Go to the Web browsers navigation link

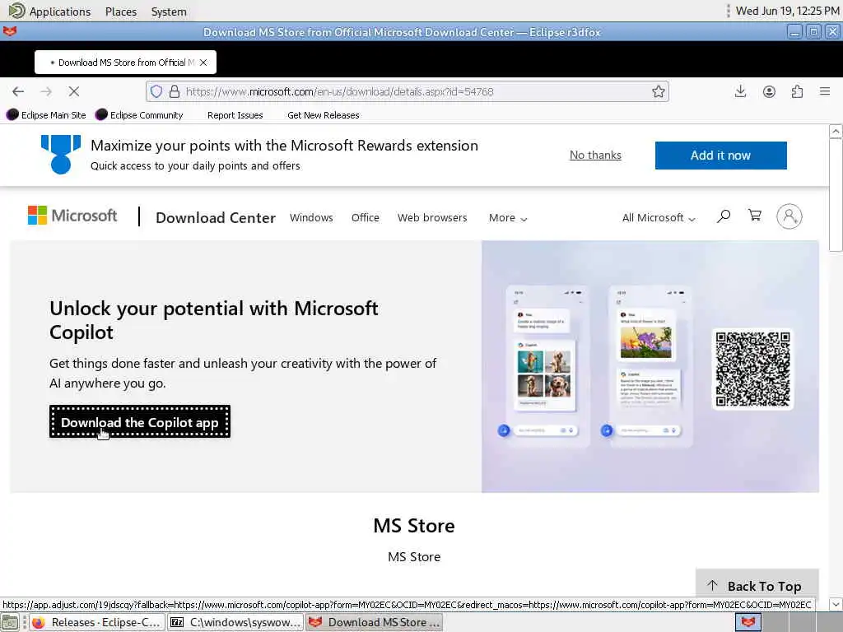pos(432,217)
